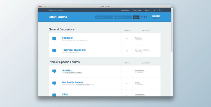Open the Faq menu item
Viewport: 211px width, 107px height.
[x=154, y=10]
